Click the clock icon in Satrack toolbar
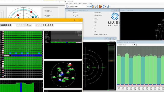The width and height of the screenshot is (164, 92). click(x=67, y=6)
